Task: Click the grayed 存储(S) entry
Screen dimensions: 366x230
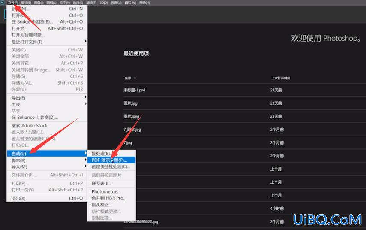Action: pos(47,76)
